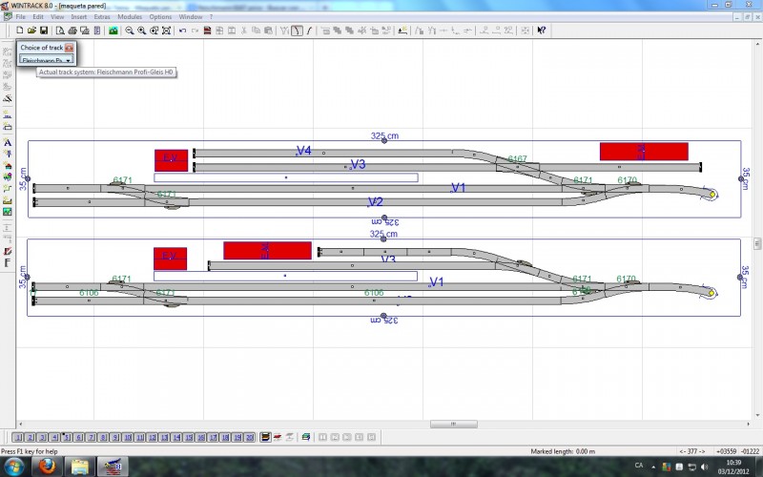Select the flex track tool icon

coord(309,31)
